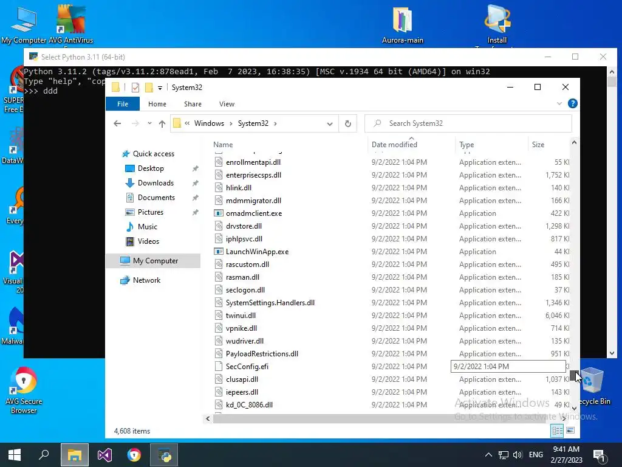The width and height of the screenshot is (622, 467).
Task: Open the File ribbon tab
Action: pos(123,104)
